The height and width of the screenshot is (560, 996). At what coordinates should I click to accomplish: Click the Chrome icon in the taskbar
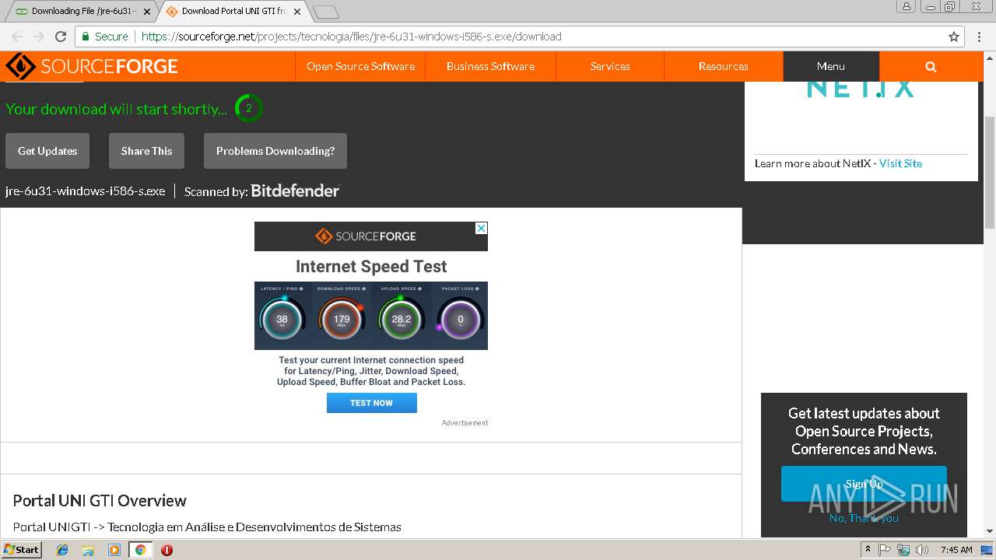pos(141,550)
